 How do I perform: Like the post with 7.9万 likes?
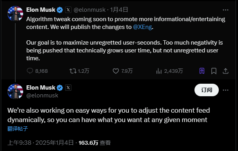pyautogui.click(x=123, y=71)
